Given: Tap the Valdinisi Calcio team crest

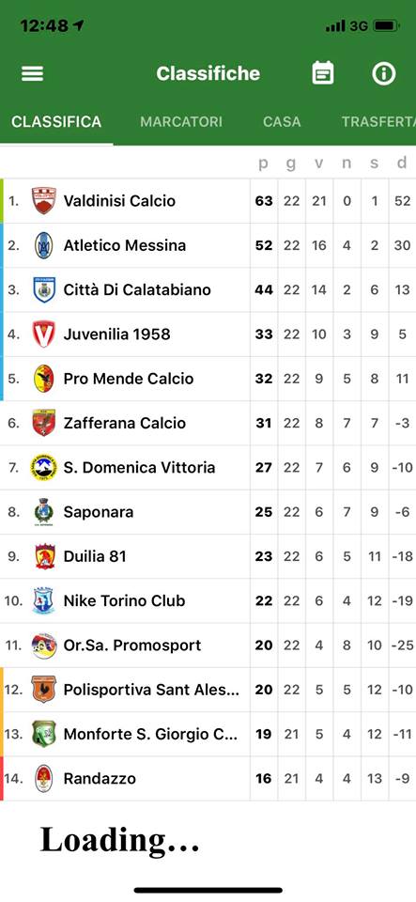Looking at the screenshot, I should coord(44,201).
